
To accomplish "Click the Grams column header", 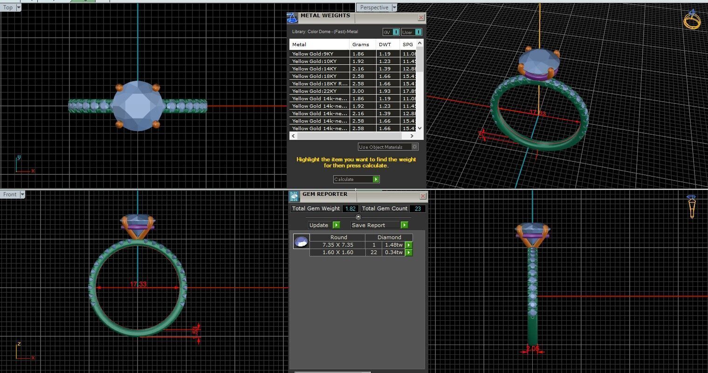I will click(x=363, y=45).
